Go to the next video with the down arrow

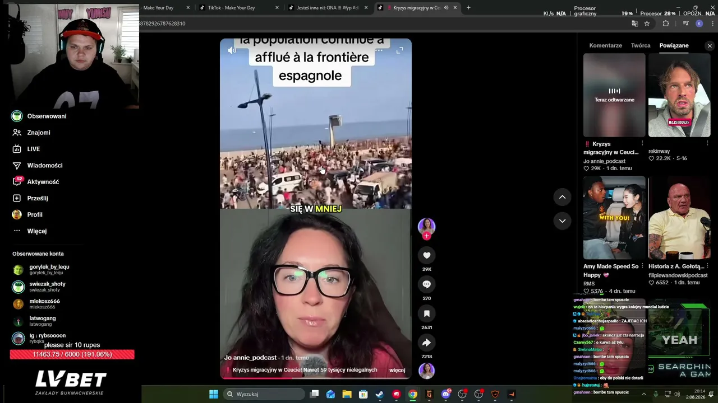562,221
